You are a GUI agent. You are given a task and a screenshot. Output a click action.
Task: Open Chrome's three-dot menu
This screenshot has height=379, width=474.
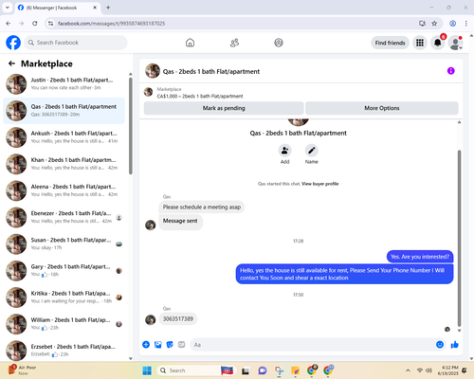click(466, 24)
